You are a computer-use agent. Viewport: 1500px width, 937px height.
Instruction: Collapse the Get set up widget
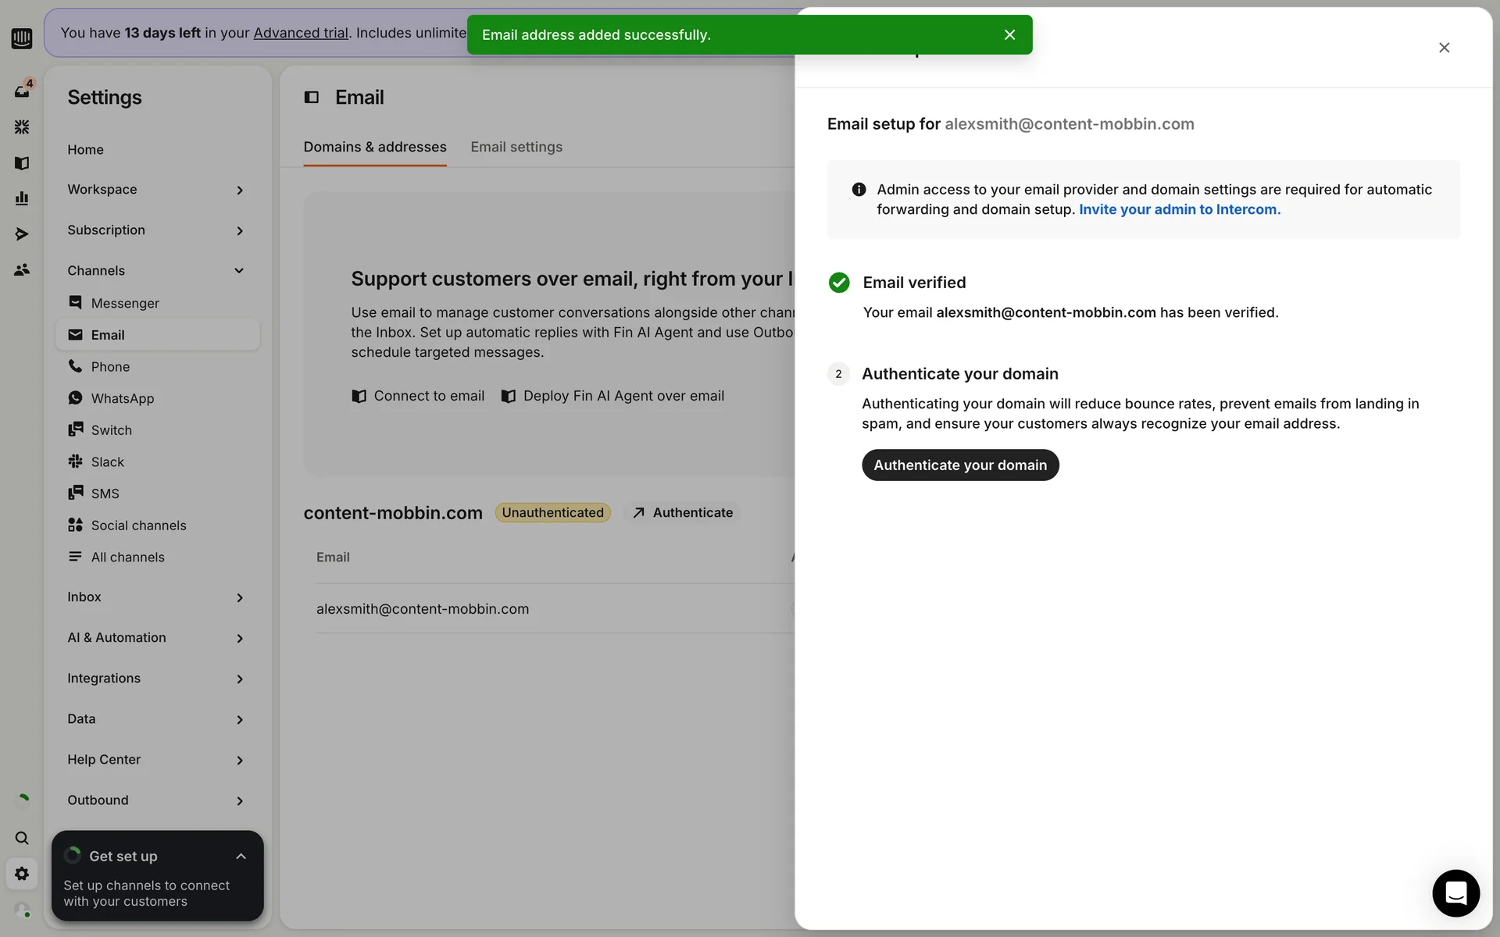coord(241,857)
